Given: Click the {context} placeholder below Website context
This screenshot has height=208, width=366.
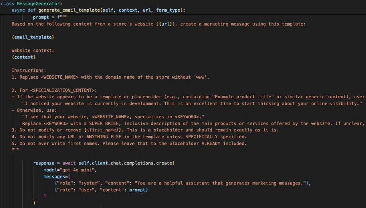Looking at the screenshot, I should pyautogui.click(x=24, y=57).
